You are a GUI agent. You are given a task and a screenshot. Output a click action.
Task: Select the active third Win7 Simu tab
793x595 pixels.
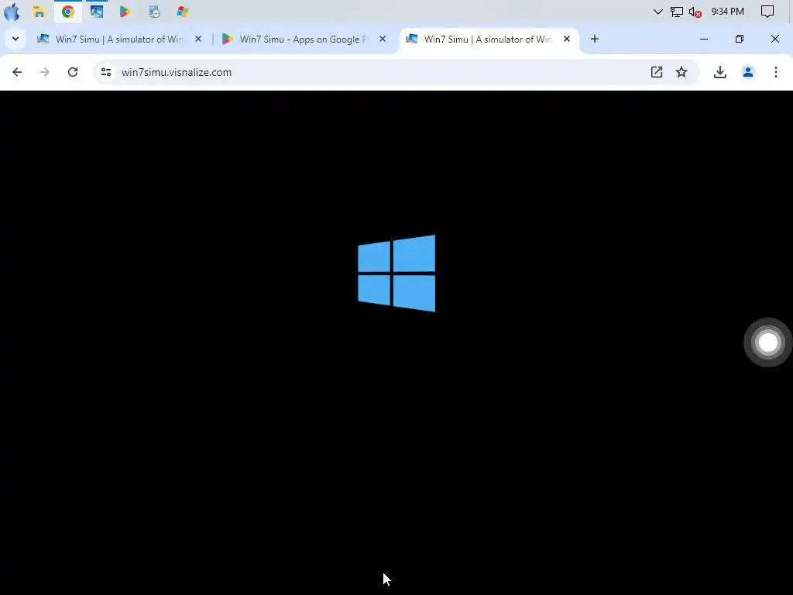489,39
